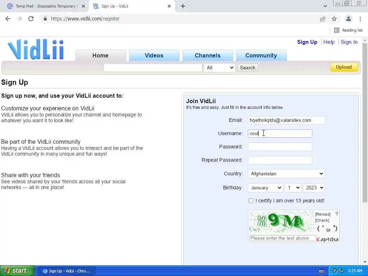Click the second system tray icon
Viewport: 368px width, 276px height.
point(341,271)
